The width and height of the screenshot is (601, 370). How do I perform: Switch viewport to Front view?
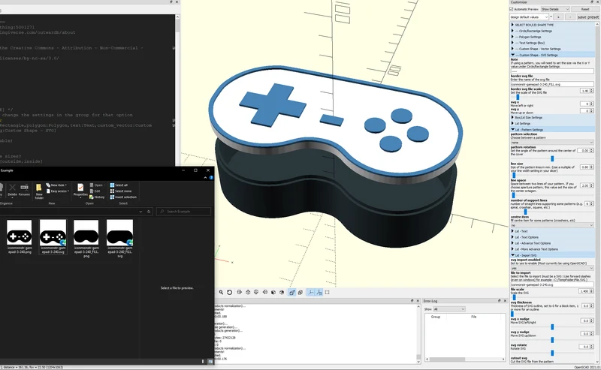tap(273, 292)
